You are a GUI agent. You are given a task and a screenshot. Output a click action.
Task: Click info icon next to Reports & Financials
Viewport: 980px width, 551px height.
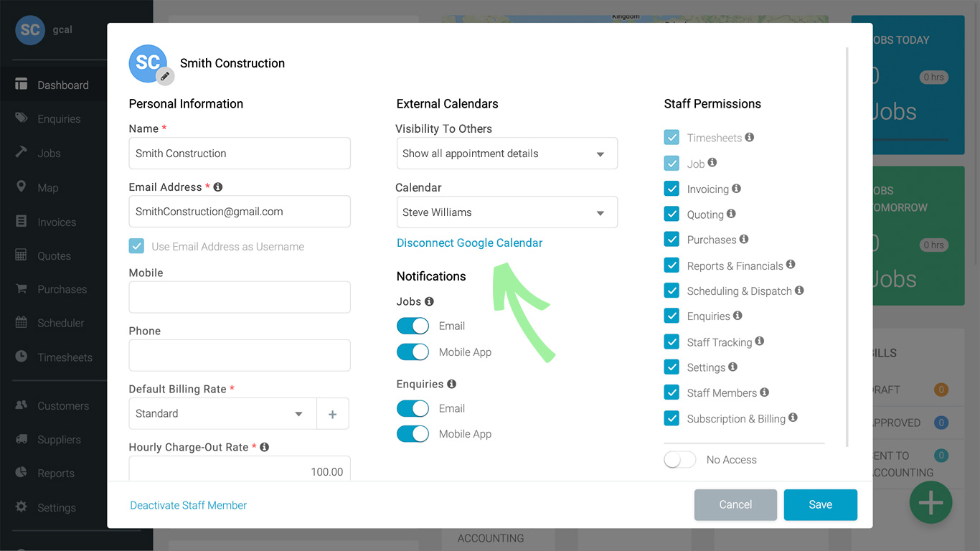(x=791, y=265)
